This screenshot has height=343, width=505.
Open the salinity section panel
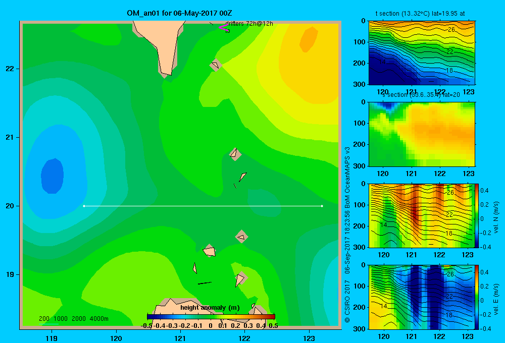(422, 134)
